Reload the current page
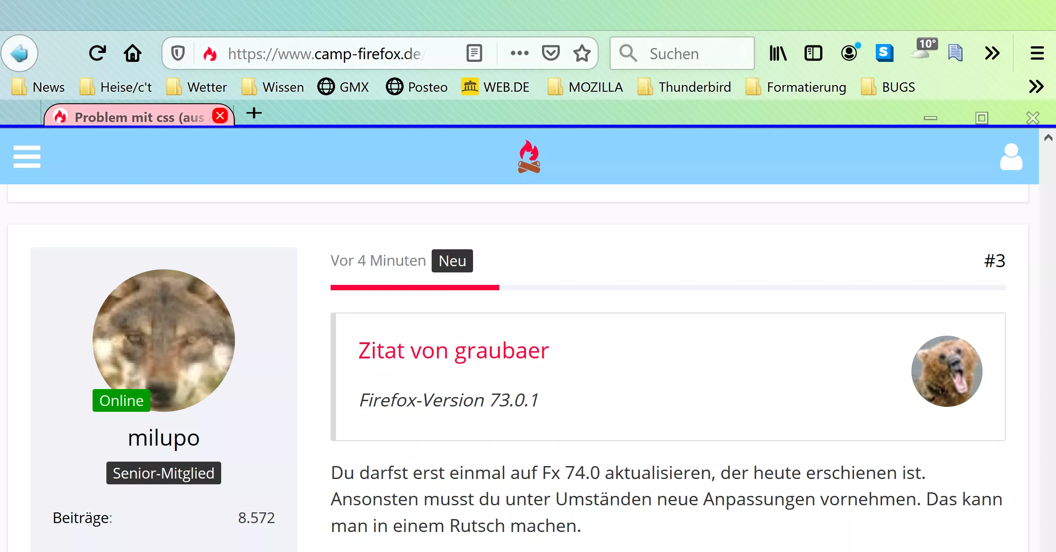The height and width of the screenshot is (552, 1056). point(97,53)
